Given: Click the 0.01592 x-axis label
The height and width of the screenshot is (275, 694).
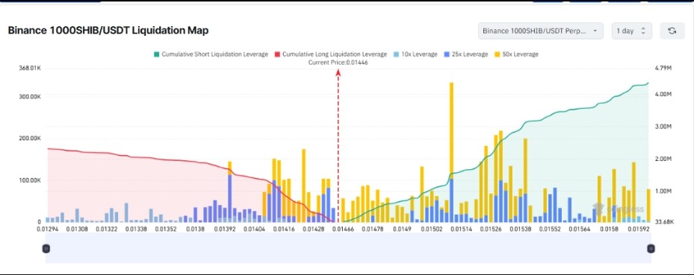Looking at the screenshot, I should pos(638,229).
